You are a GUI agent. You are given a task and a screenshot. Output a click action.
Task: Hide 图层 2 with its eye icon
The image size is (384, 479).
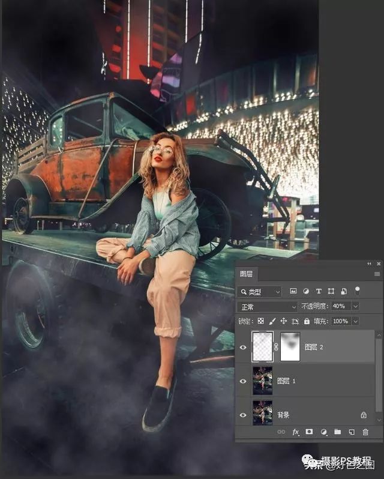point(242,347)
